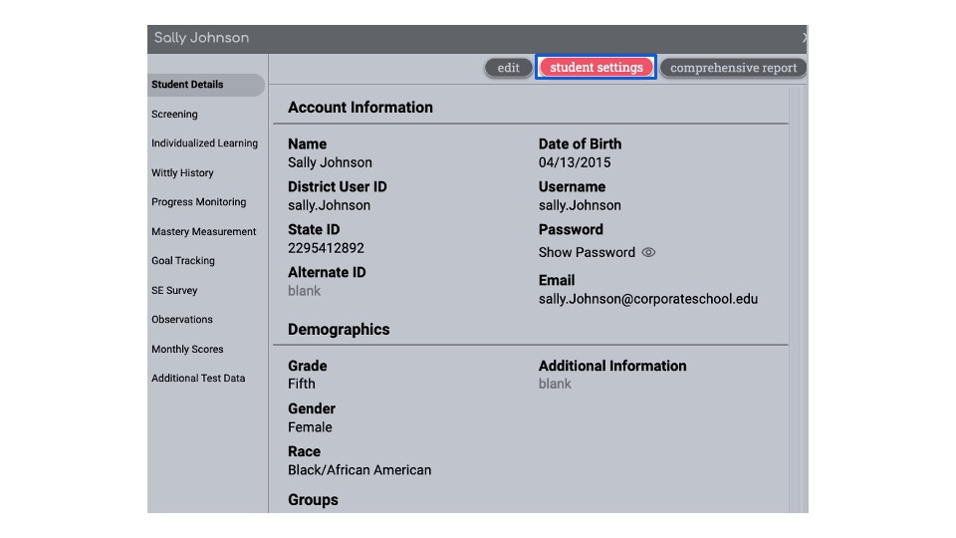The width and height of the screenshot is (956, 538).
Task: Select Goal Tracking in sidebar
Action: [183, 260]
